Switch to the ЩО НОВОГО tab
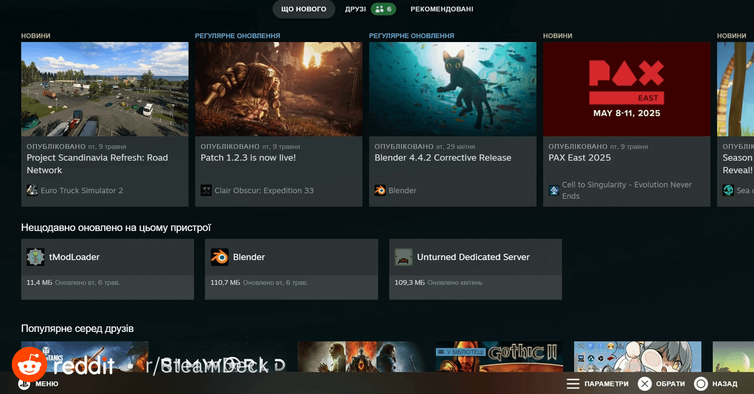 [303, 9]
